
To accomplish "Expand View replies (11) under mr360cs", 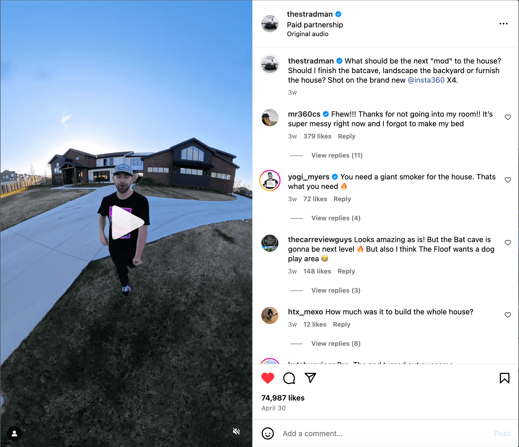I will point(337,155).
